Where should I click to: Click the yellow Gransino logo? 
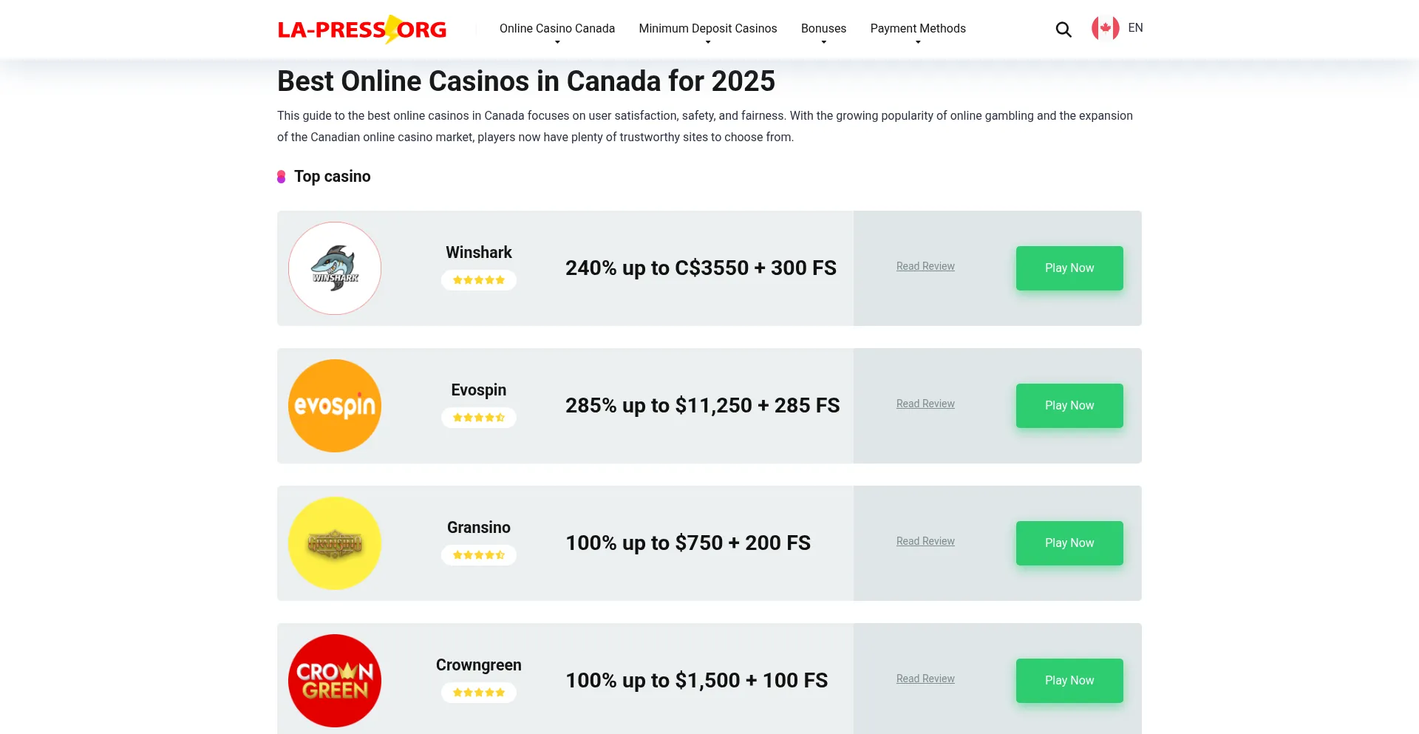coord(335,543)
